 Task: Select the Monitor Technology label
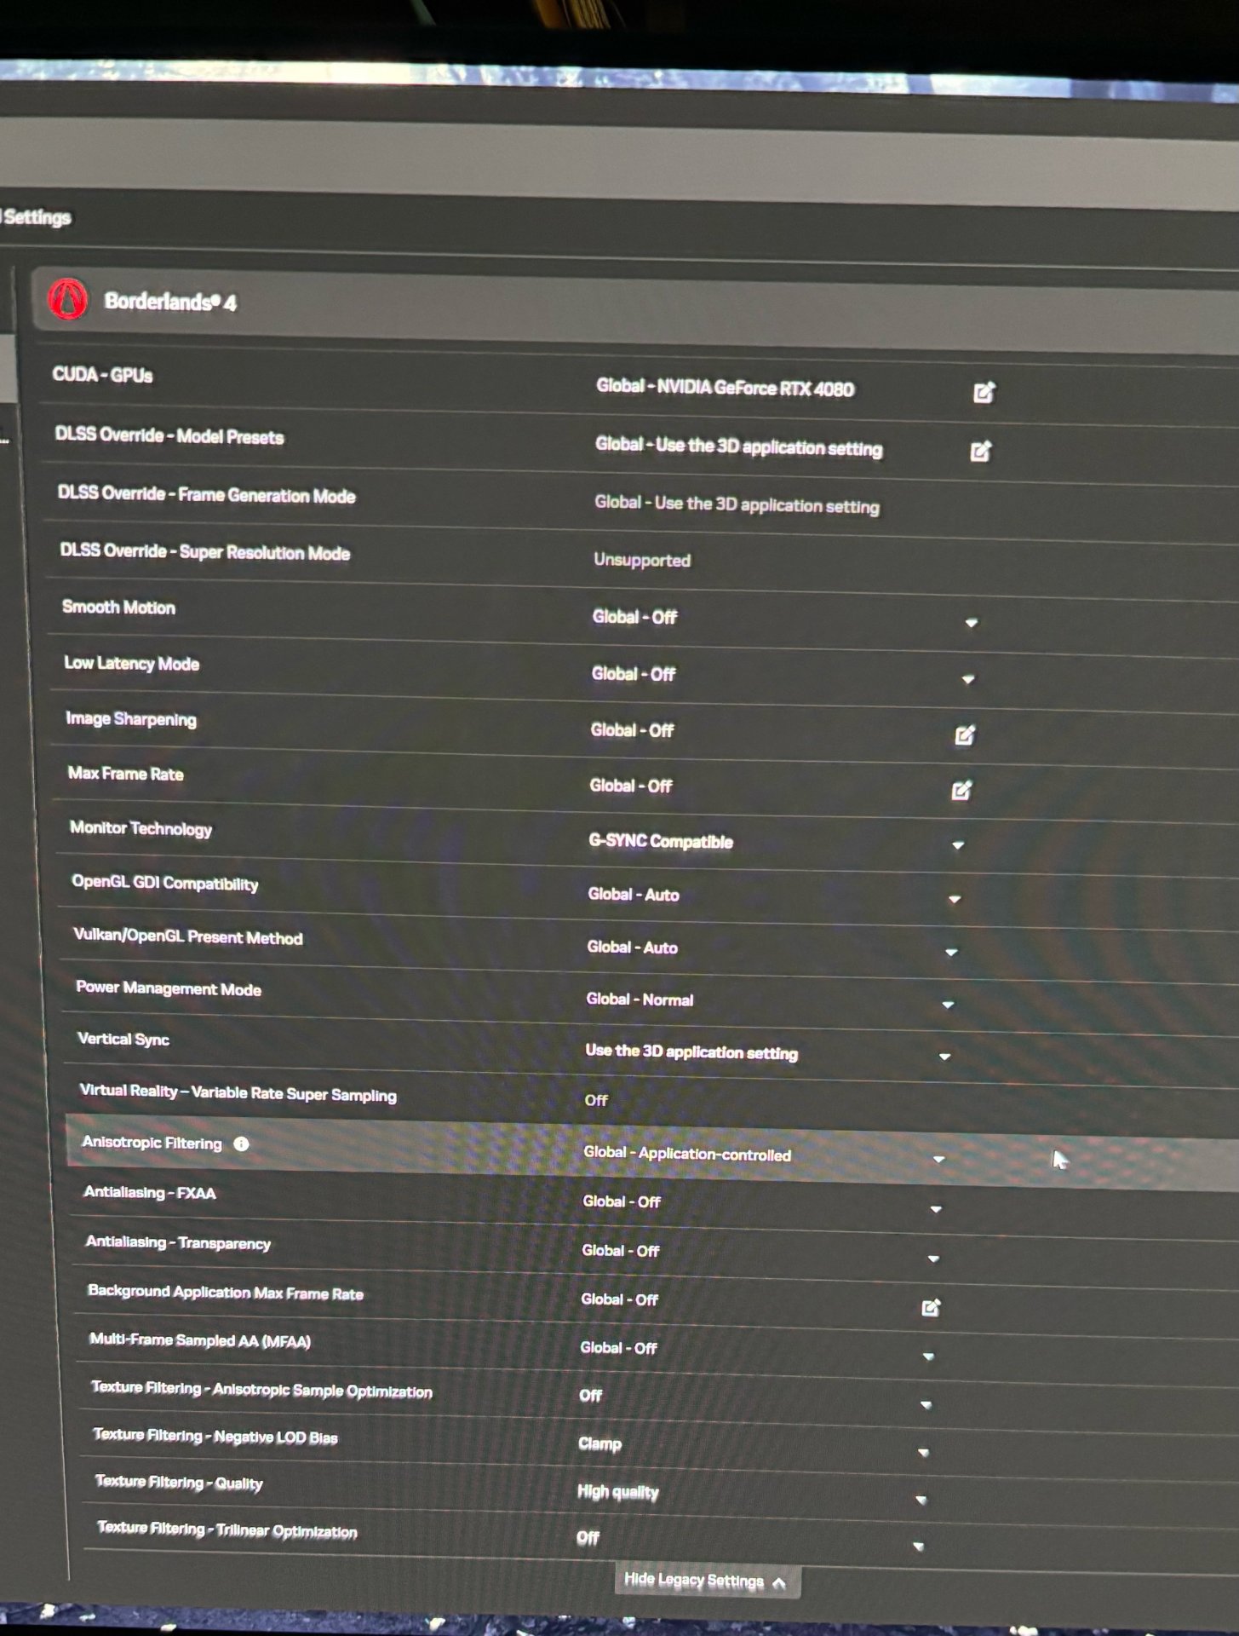coord(141,828)
